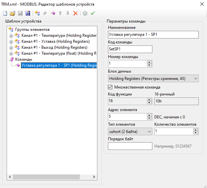Move the selected item down

[x=68, y=13]
